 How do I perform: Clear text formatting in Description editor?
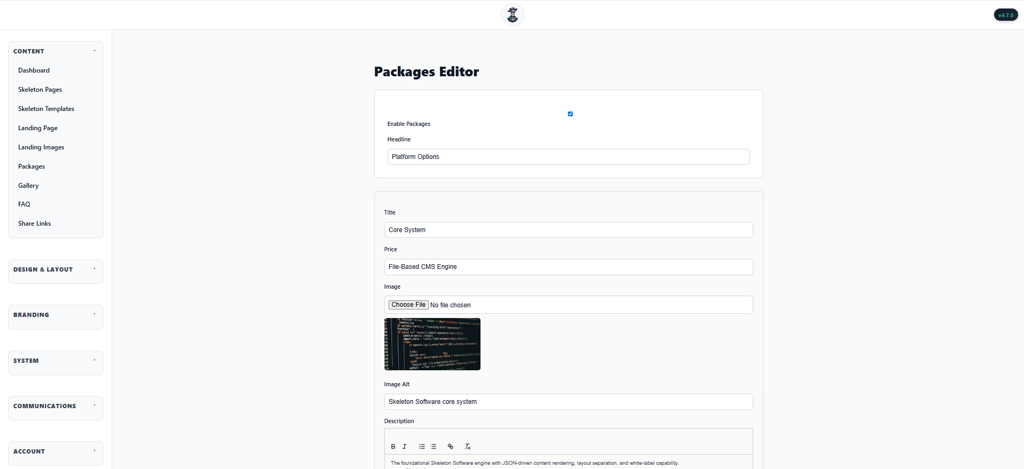(x=467, y=447)
